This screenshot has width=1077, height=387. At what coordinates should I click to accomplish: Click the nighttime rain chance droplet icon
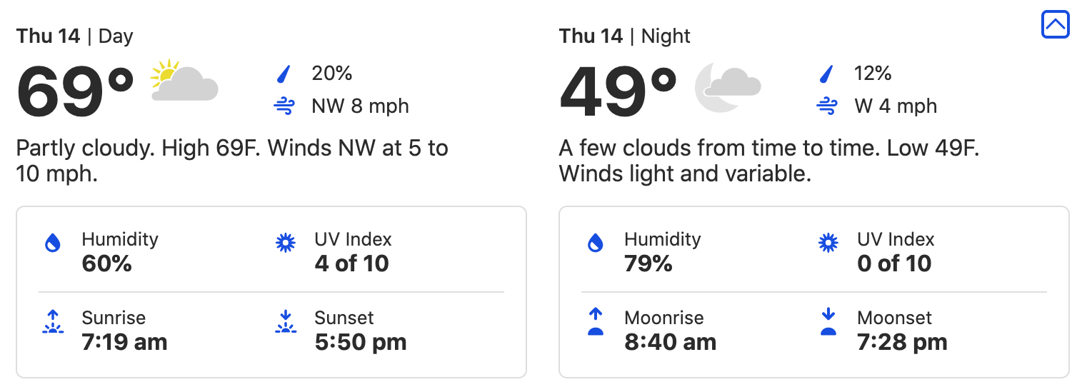[x=827, y=74]
